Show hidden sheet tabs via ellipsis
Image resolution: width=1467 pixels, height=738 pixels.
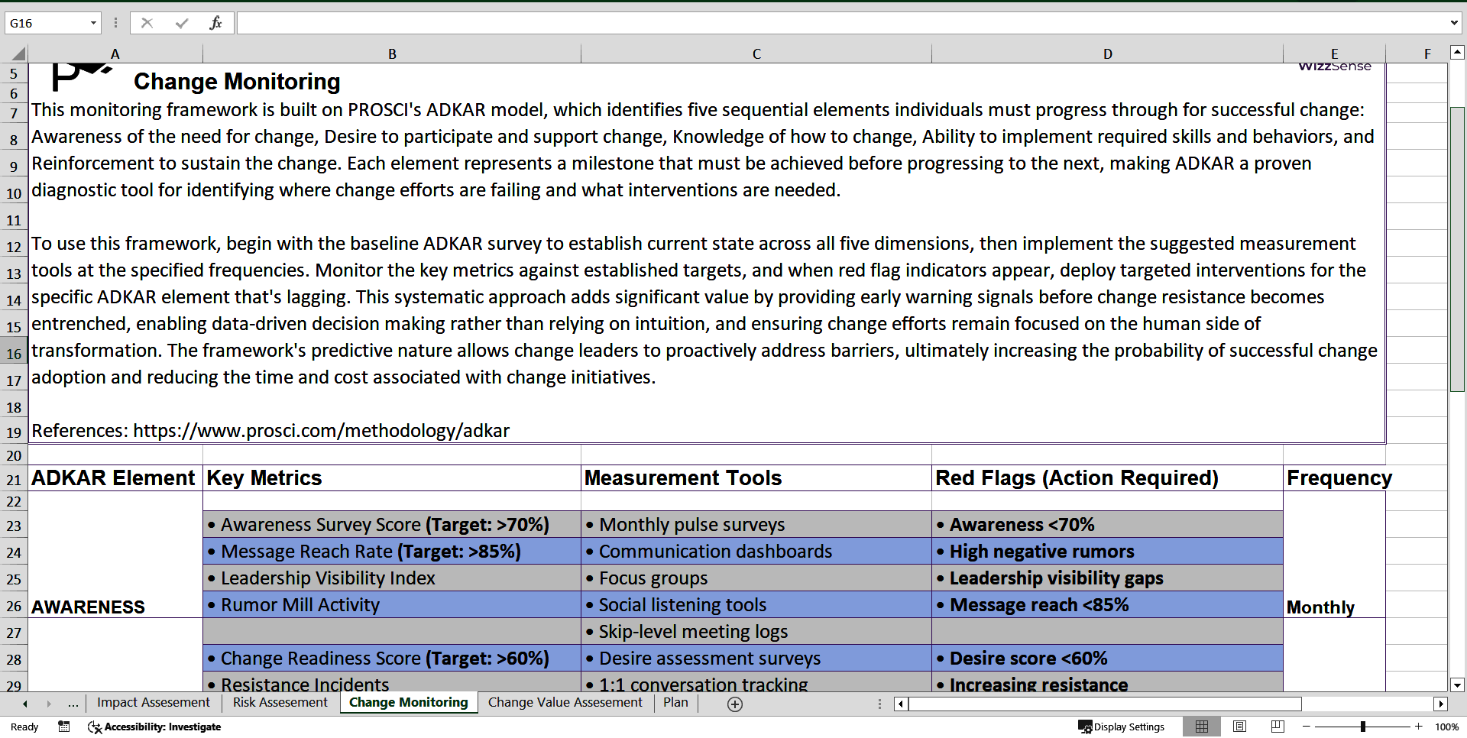[73, 704]
